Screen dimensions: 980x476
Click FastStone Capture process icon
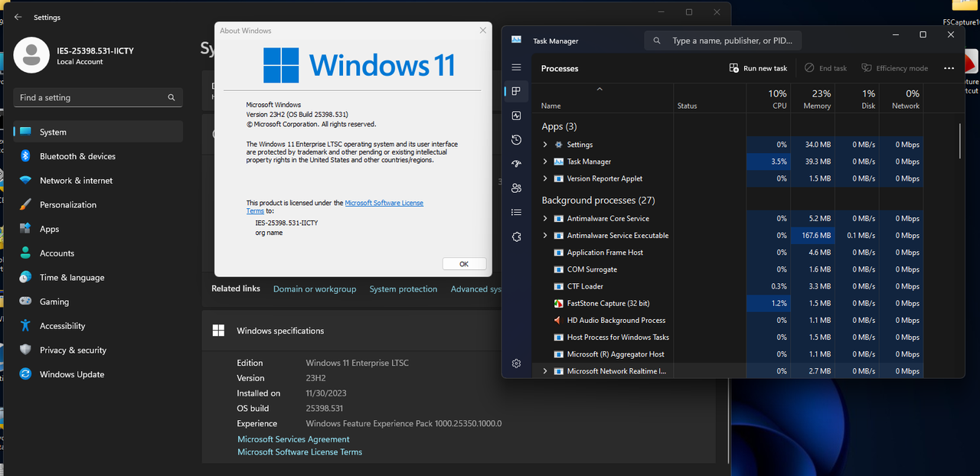tap(559, 304)
